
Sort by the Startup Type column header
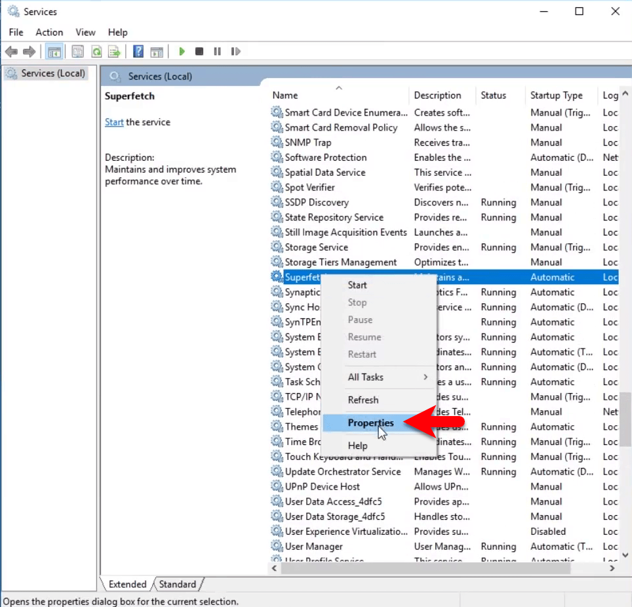(561, 95)
